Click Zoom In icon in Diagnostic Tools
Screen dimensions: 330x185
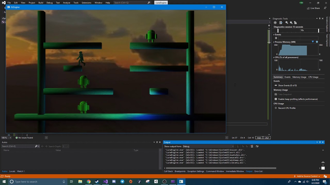pos(287,23)
